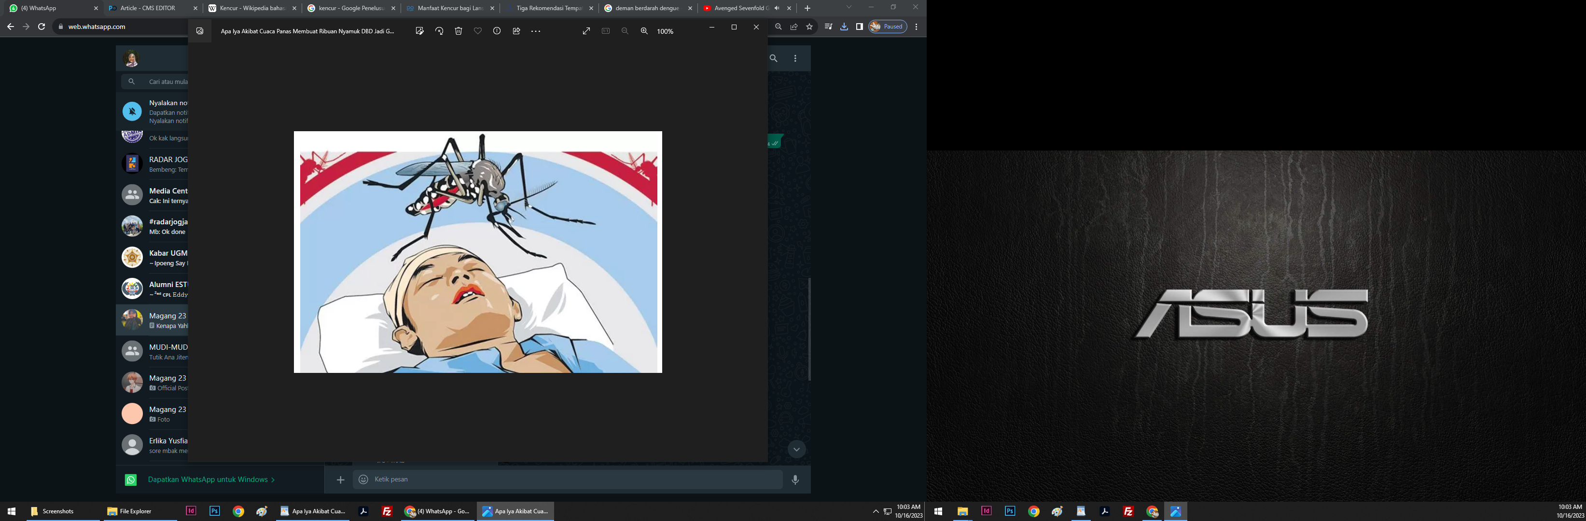Image resolution: width=1586 pixels, height=521 pixels.
Task: Open See more options in Photos
Action: point(536,31)
